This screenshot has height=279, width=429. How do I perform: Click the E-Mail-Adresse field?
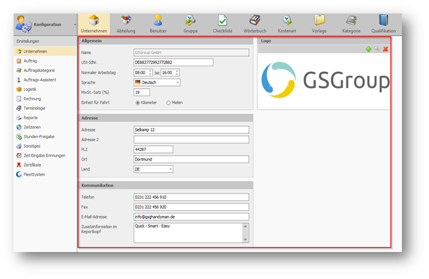(x=191, y=217)
